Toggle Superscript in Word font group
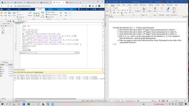Screen dimensions: 189x106 [128, 10]
